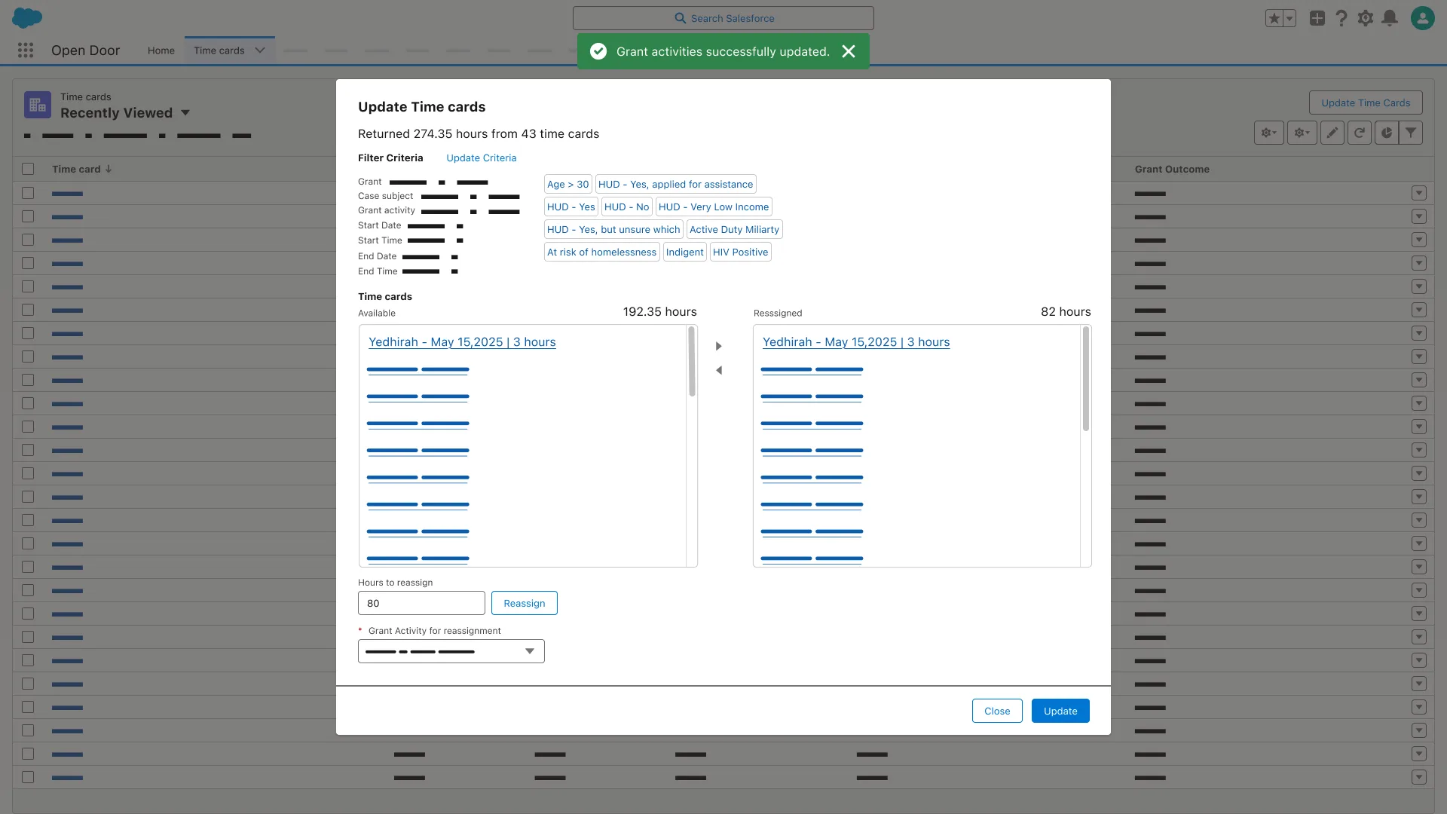This screenshot has height=814, width=1447.
Task: Open the Help question mark icon
Action: 1341,18
